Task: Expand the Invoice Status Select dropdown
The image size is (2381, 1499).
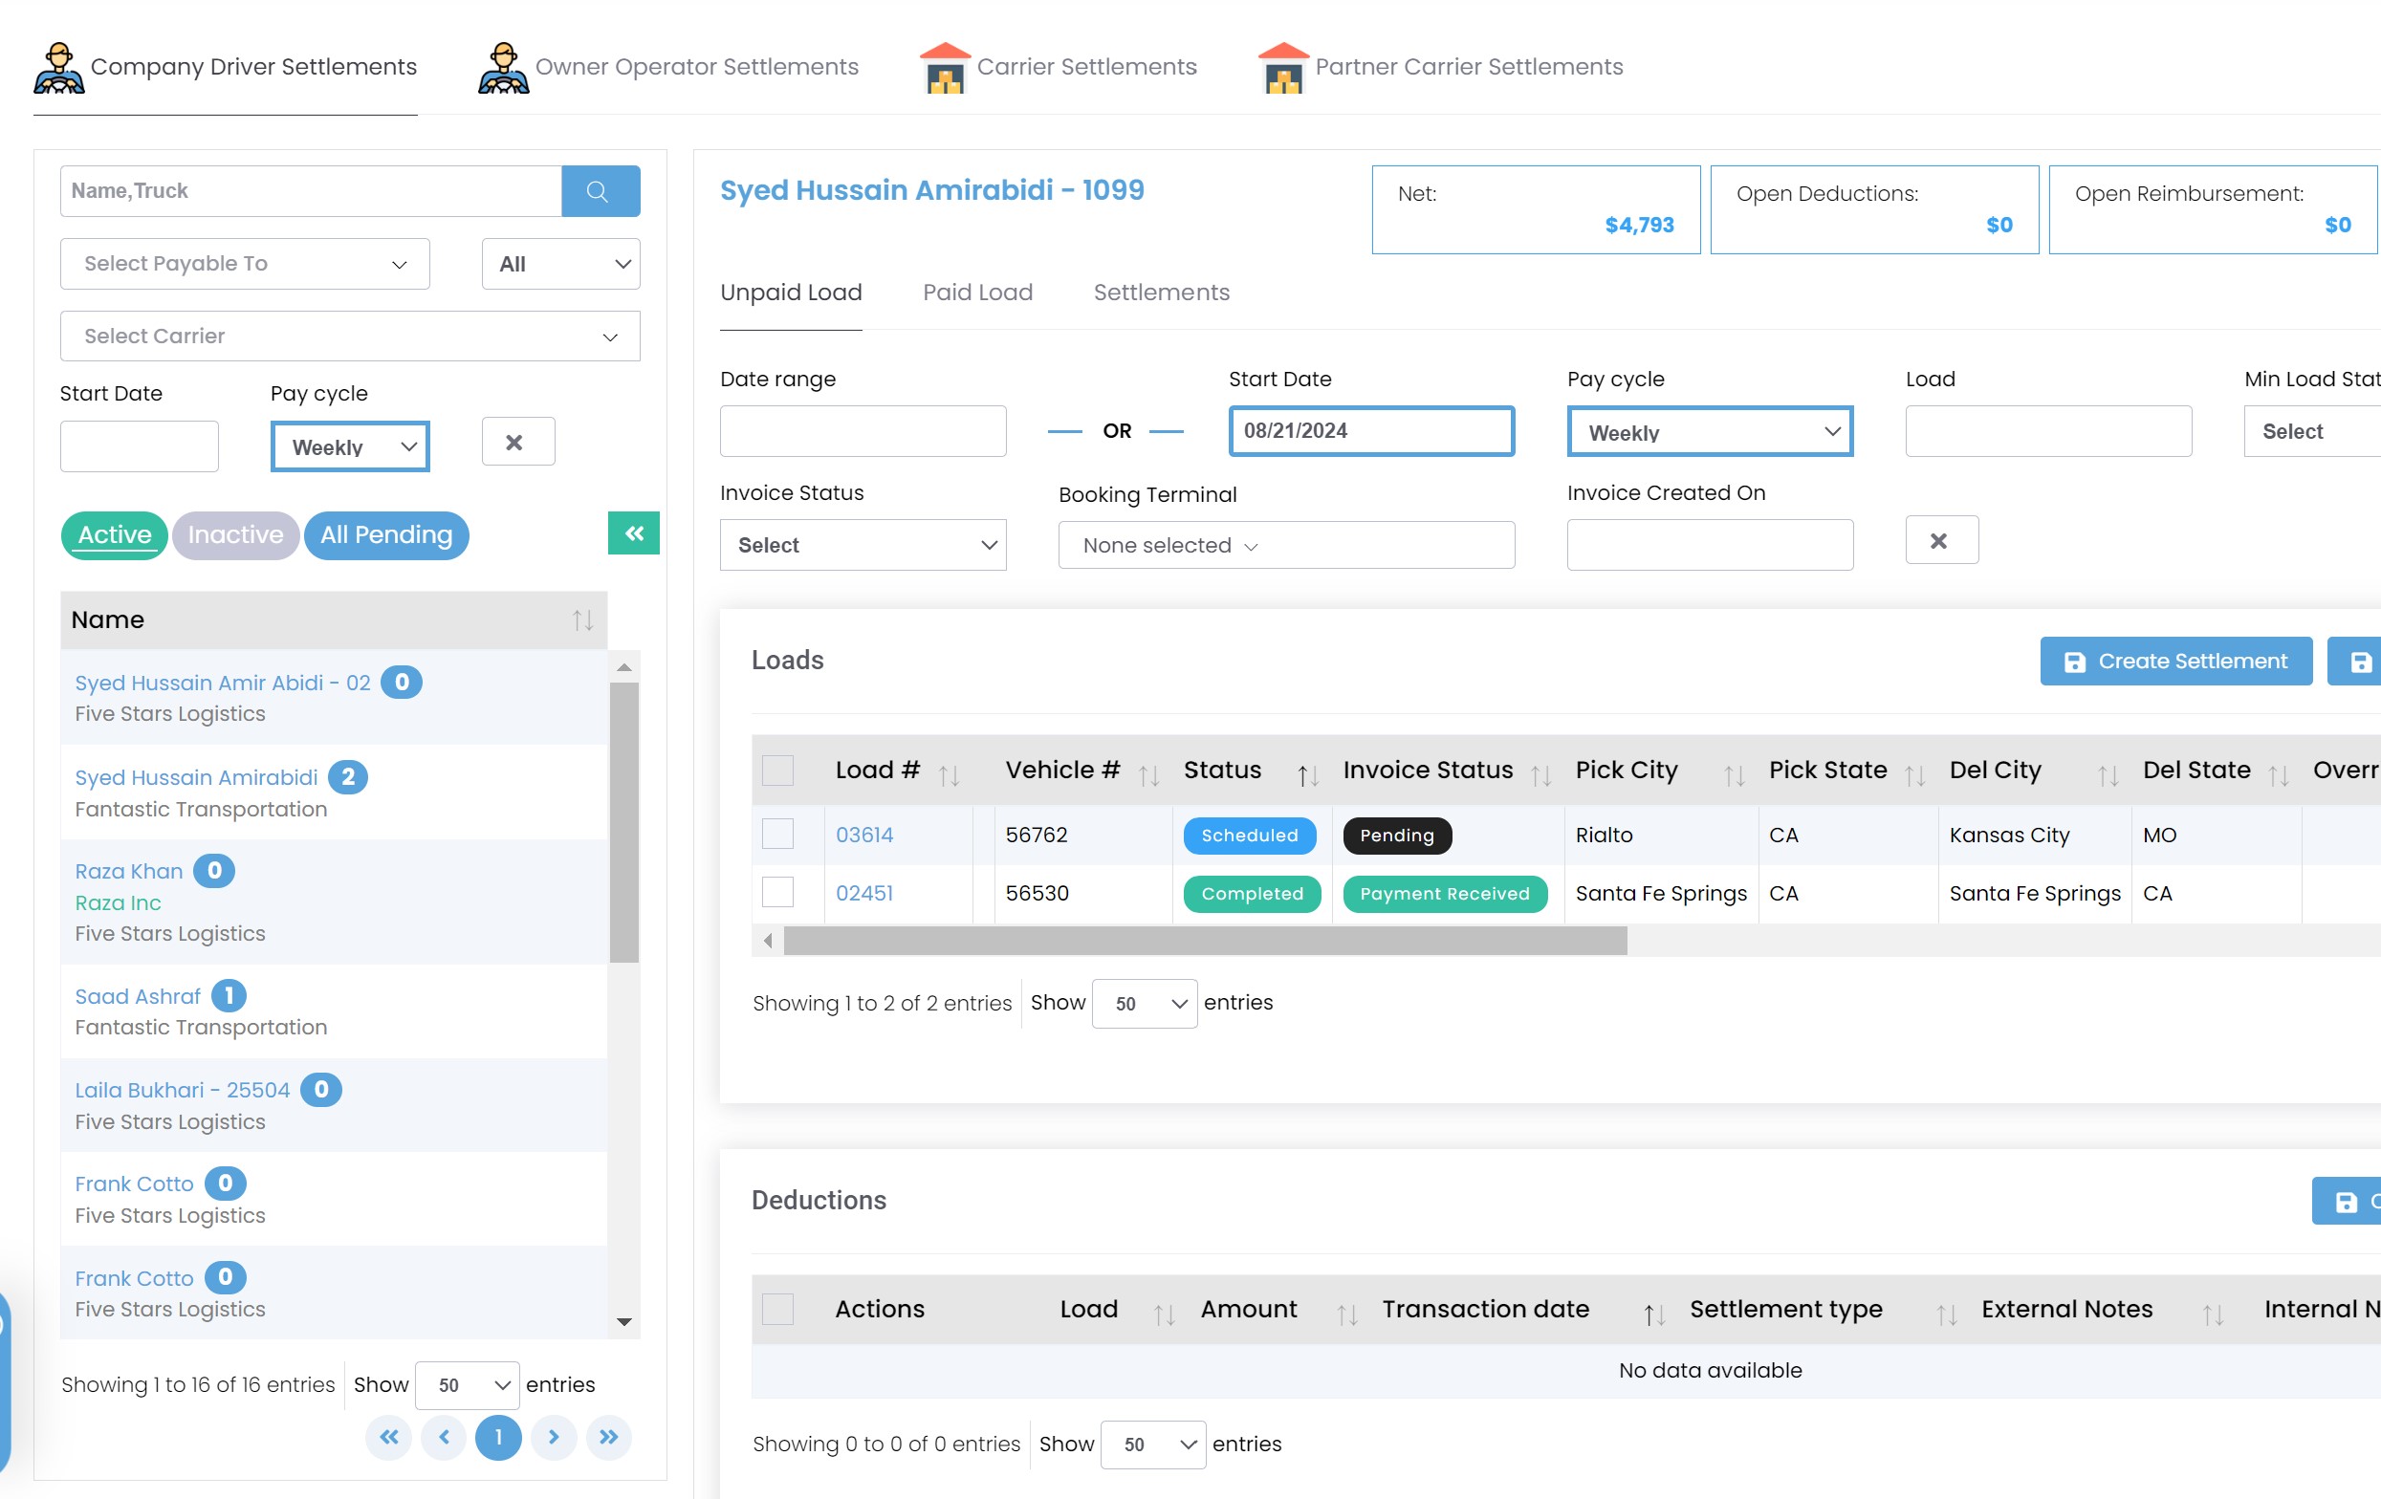Action: (x=863, y=544)
